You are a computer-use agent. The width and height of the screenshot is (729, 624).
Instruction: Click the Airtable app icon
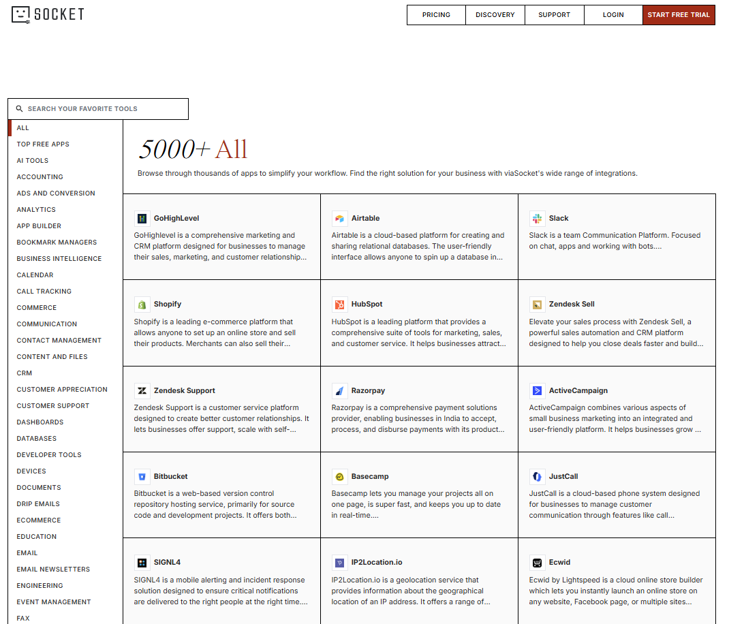point(340,219)
